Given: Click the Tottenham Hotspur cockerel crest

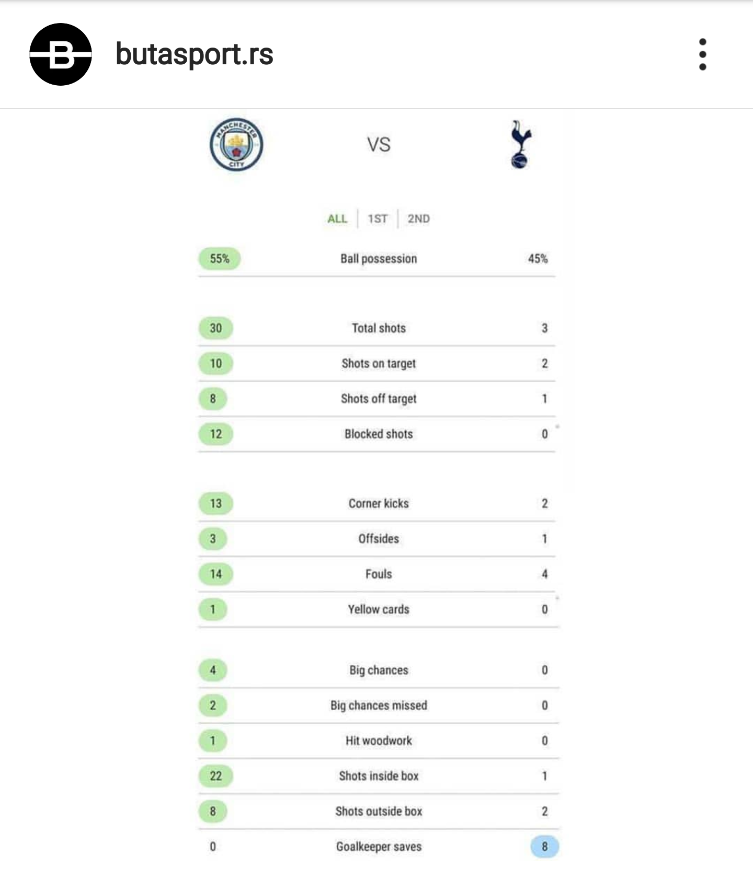Looking at the screenshot, I should [x=521, y=144].
